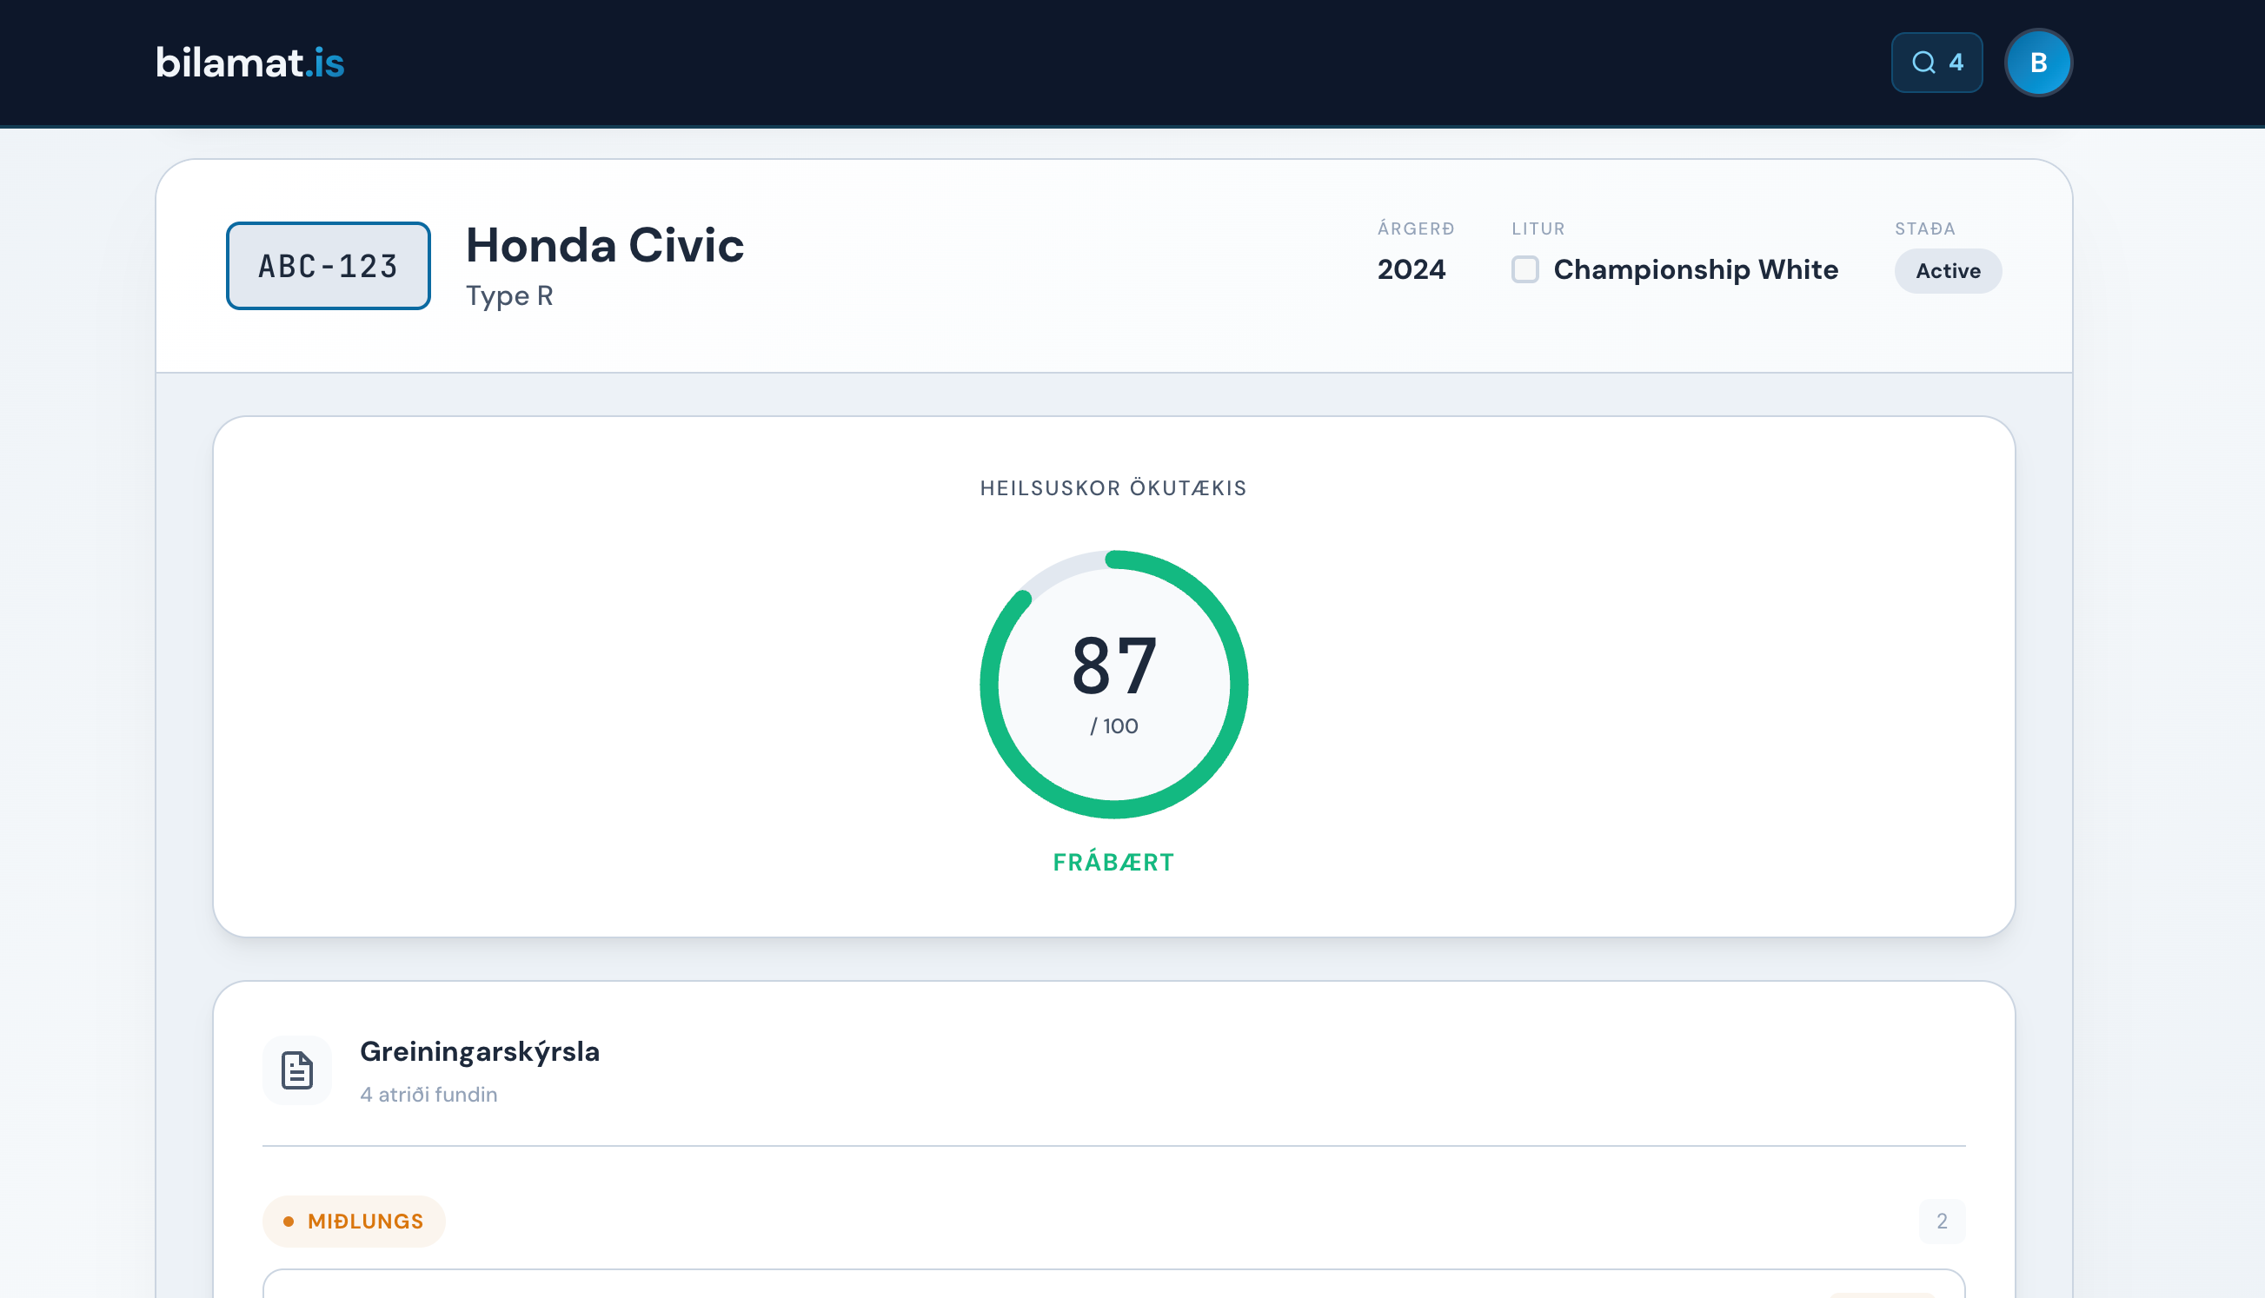Viewport: 2265px width, 1298px height.
Task: Click the MIÐLUNGS count badge showing 2
Action: pos(1942,1221)
